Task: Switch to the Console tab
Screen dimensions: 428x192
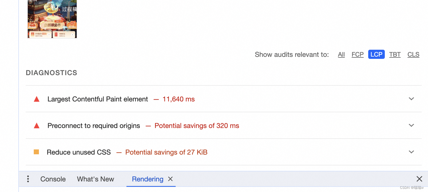Action: point(53,179)
